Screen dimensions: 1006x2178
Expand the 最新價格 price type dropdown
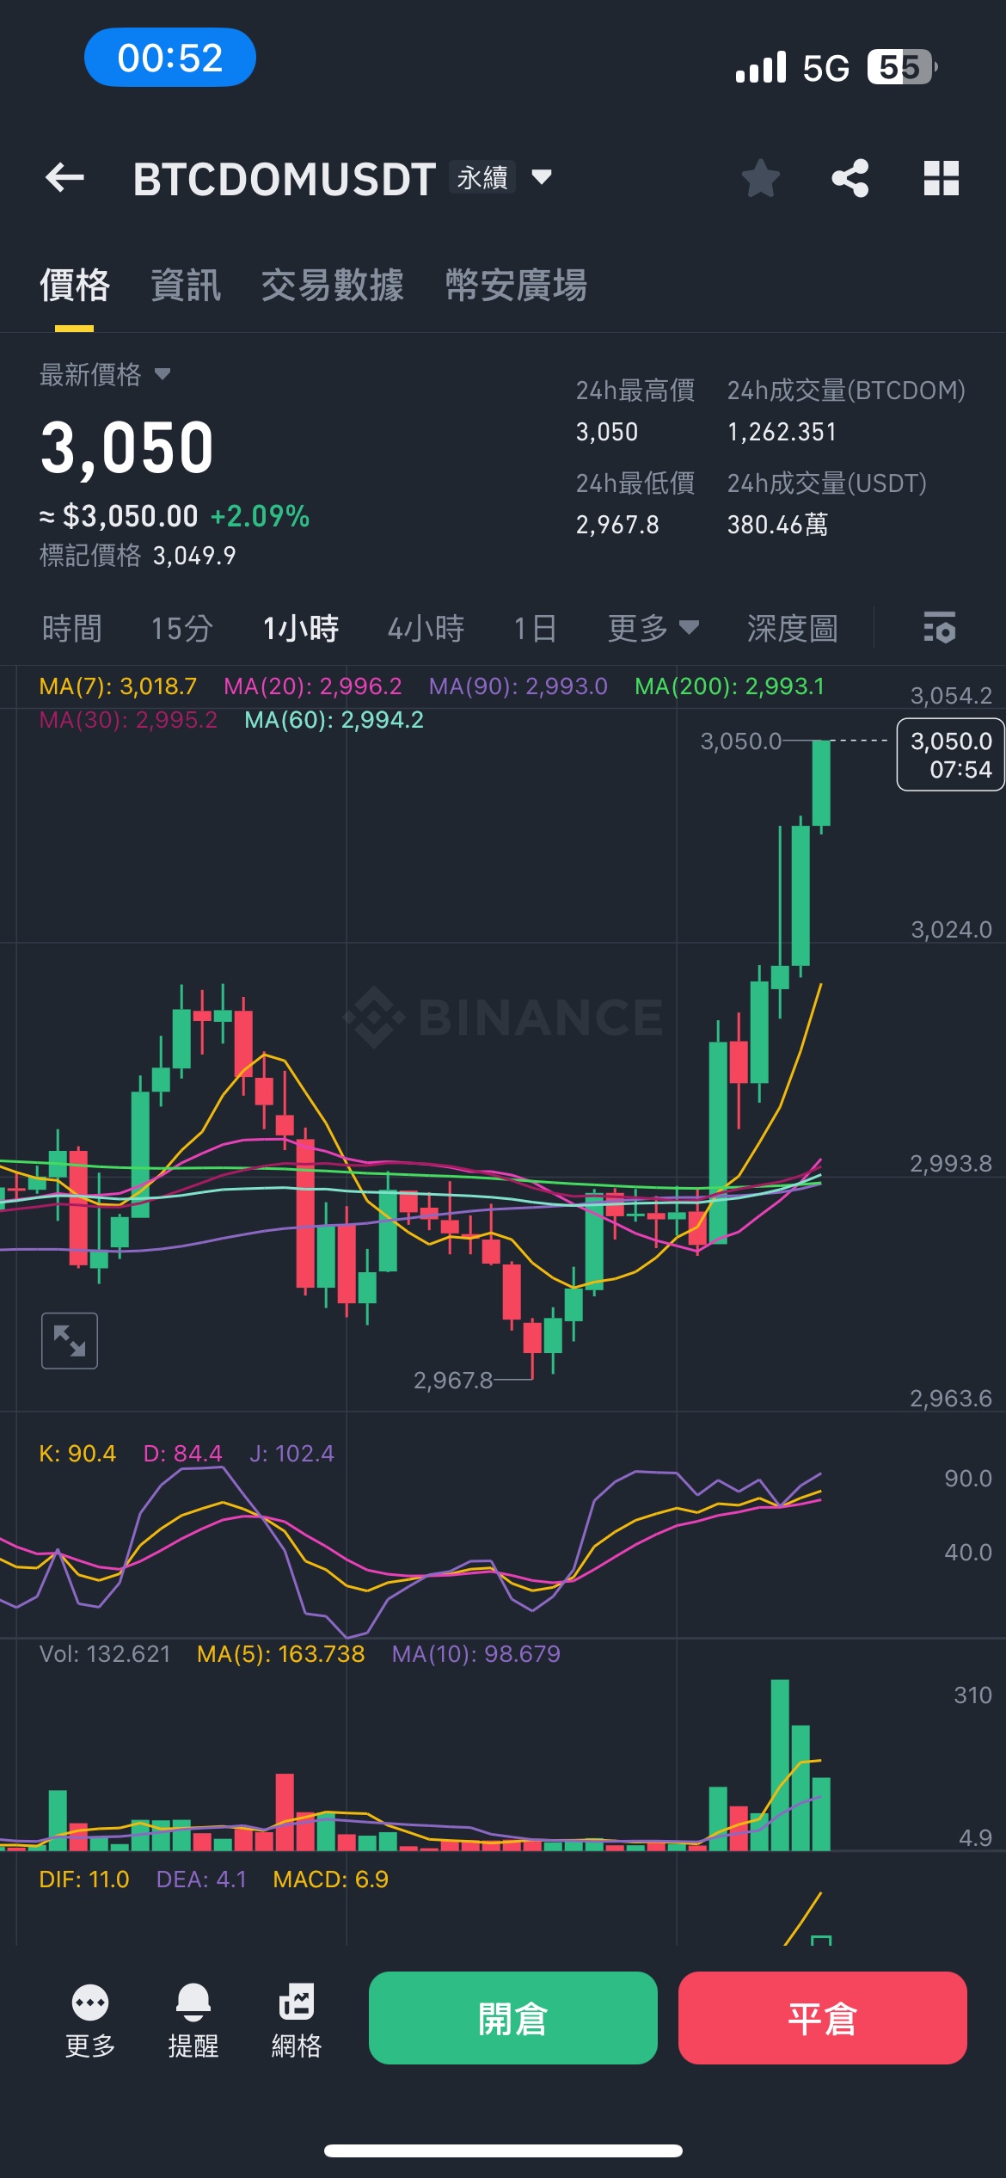pyautogui.click(x=163, y=374)
